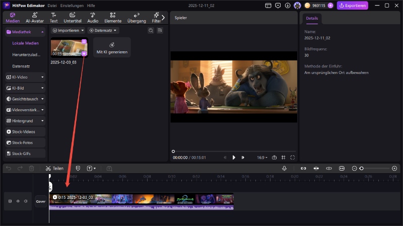Enter fullscreen preview
403x226 pixels.
[293, 158]
